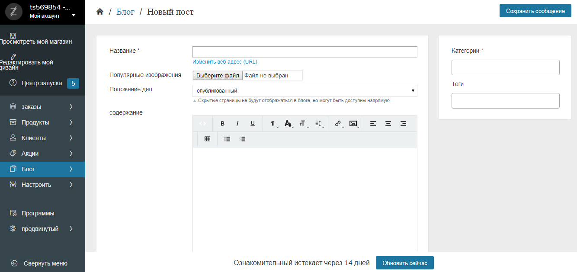Open the insert link dropdown
This screenshot has height=272, width=577.
[x=339, y=124]
